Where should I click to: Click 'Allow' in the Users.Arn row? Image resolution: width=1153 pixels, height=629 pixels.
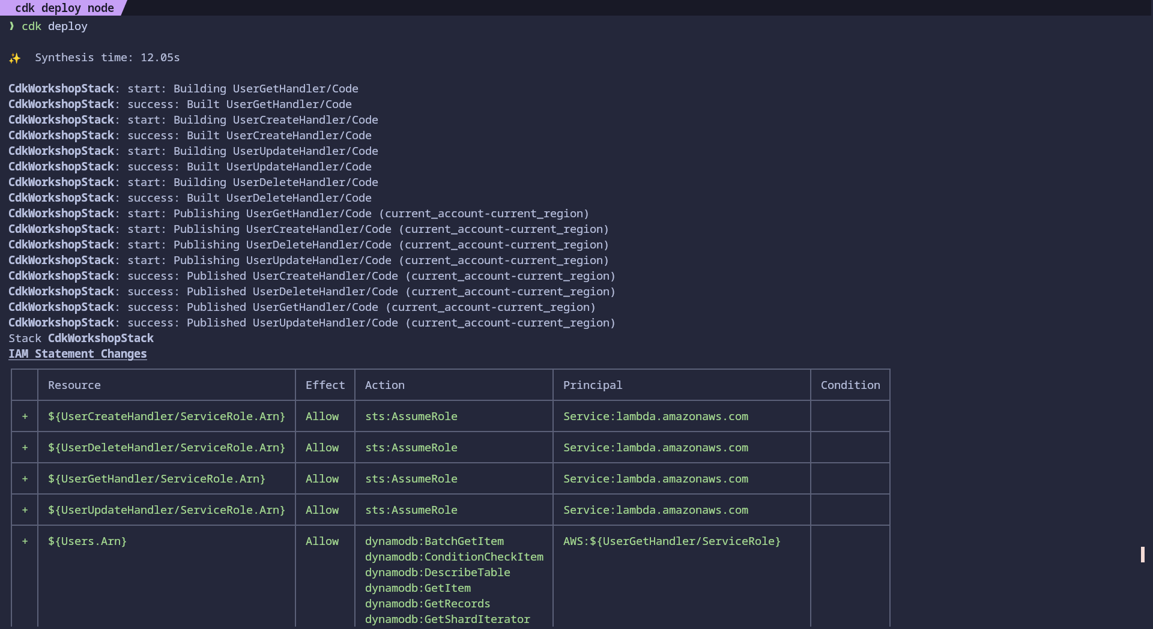point(322,541)
